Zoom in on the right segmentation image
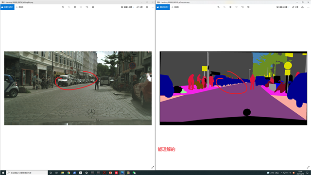The width and height of the screenshot is (311, 175). tap(219, 7)
